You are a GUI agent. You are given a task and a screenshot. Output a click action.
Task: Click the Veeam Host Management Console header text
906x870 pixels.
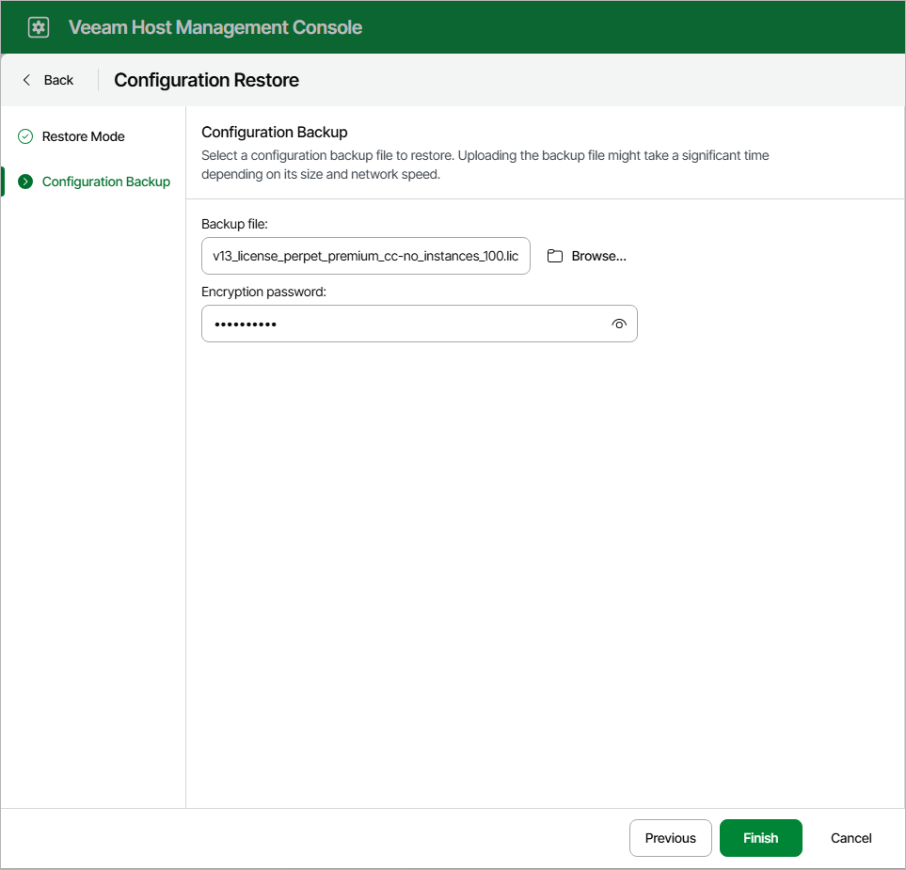[x=215, y=26]
